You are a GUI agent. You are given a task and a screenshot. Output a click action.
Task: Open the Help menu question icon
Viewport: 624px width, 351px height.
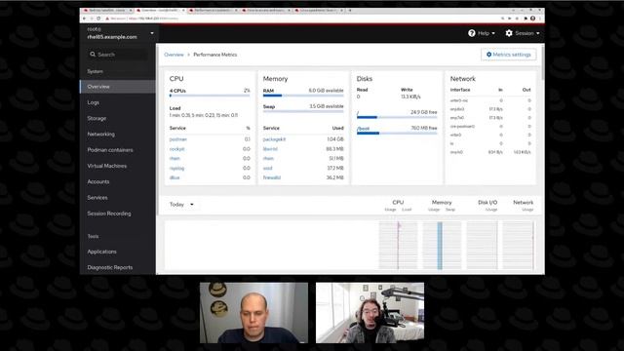[472, 33]
